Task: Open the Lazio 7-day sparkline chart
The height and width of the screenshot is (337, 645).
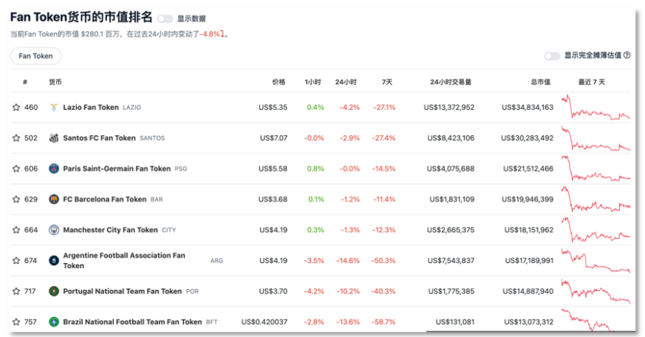Action: (596, 107)
